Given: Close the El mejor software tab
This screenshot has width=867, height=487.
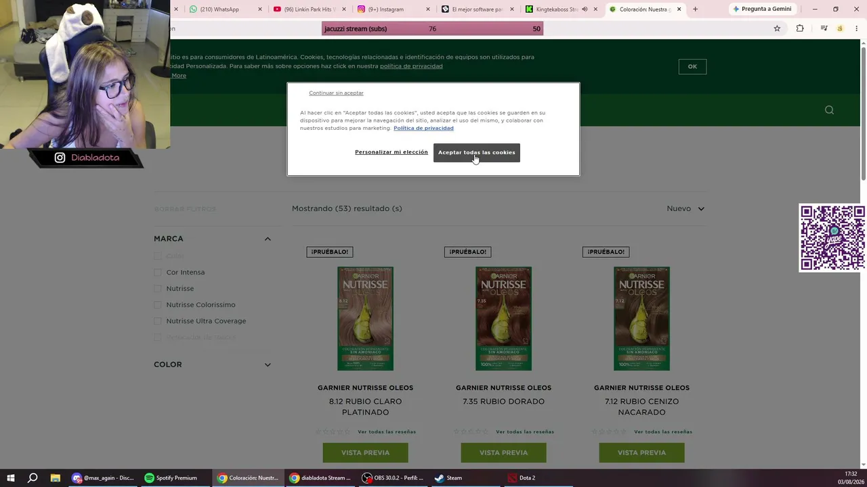Looking at the screenshot, I should pyautogui.click(x=512, y=9).
